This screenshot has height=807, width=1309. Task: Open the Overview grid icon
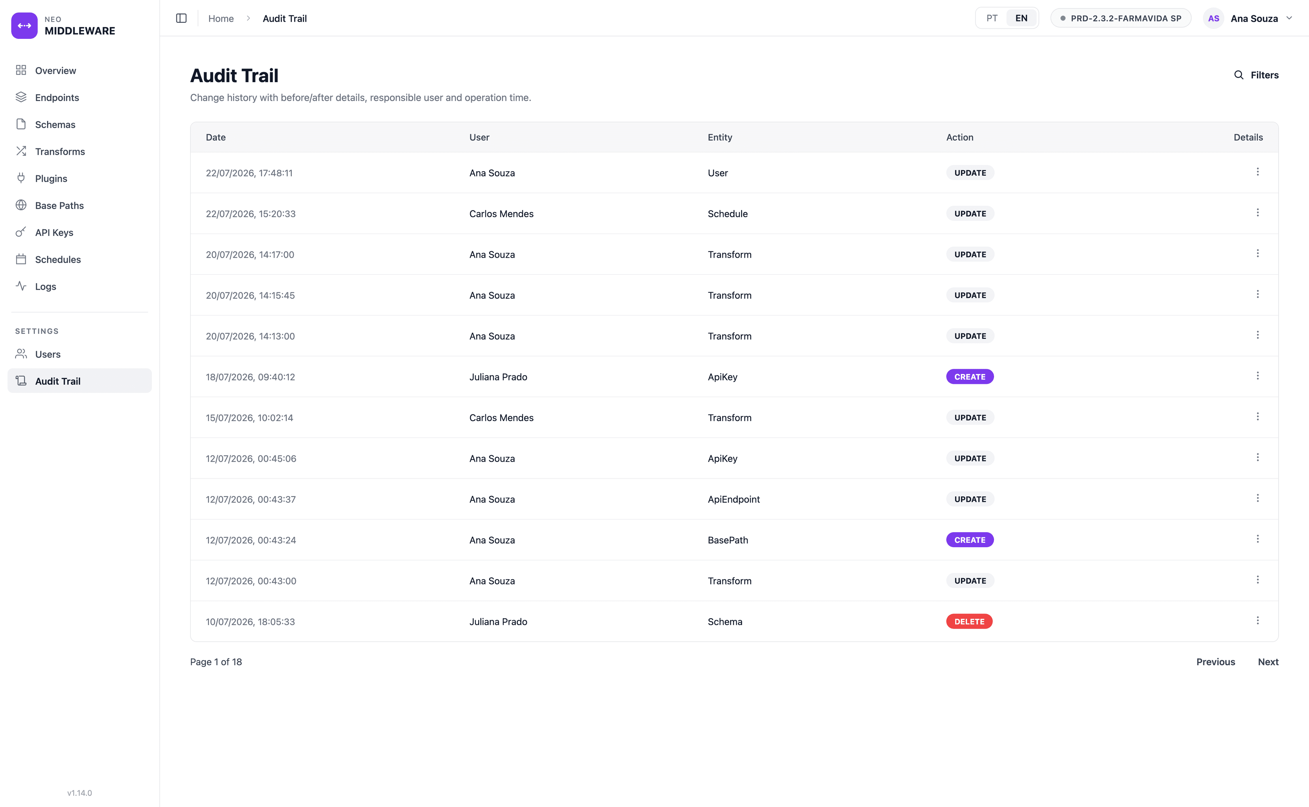click(21, 71)
